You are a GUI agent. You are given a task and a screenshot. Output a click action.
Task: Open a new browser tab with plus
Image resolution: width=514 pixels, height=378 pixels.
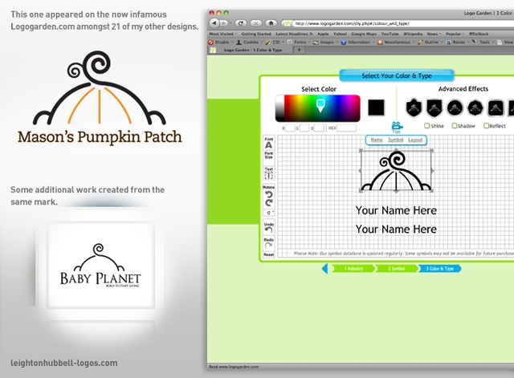[x=299, y=50]
